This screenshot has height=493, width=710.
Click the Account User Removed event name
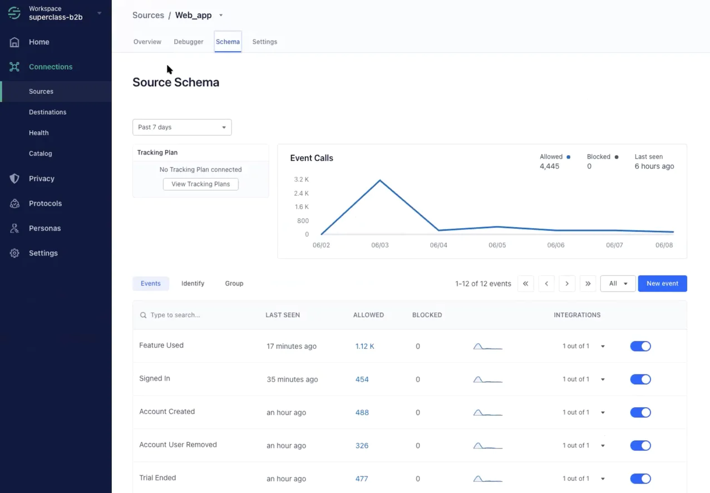point(178,445)
